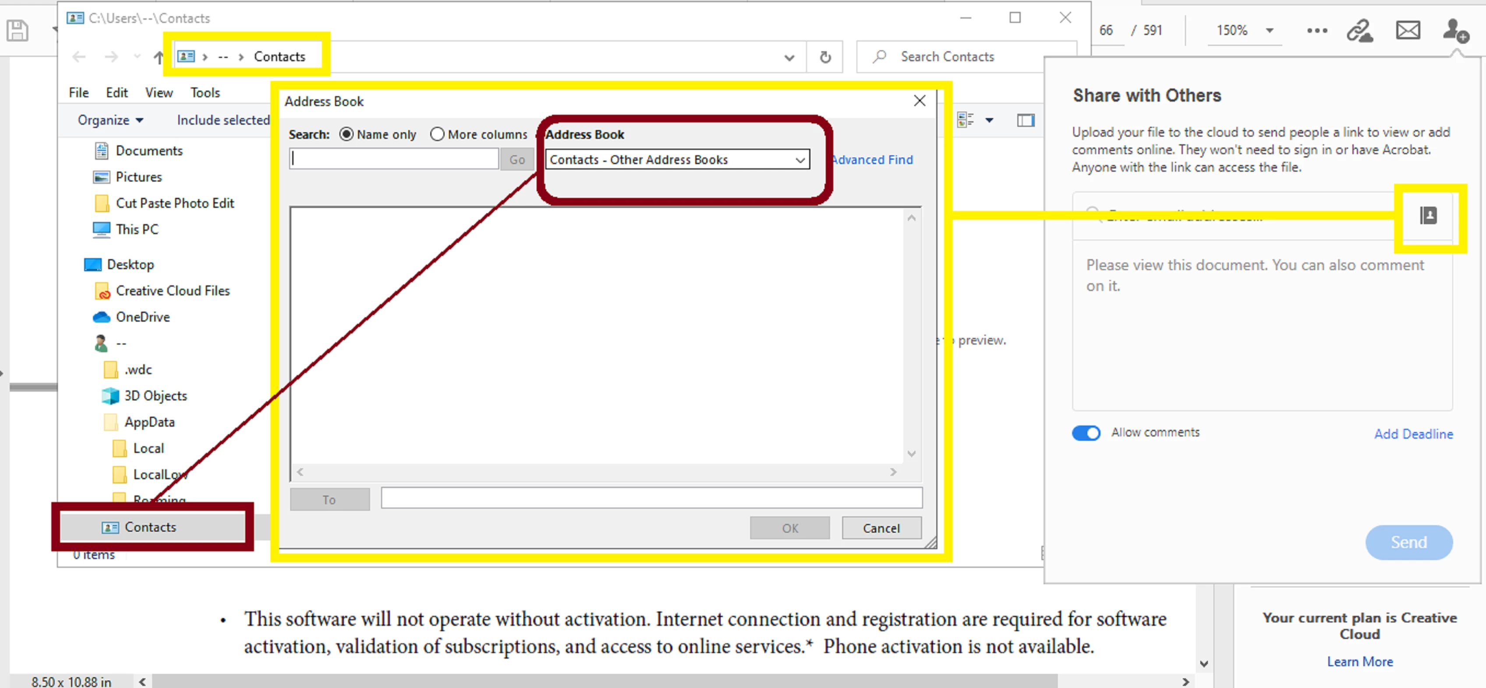Click the share with others person icon

click(1454, 30)
